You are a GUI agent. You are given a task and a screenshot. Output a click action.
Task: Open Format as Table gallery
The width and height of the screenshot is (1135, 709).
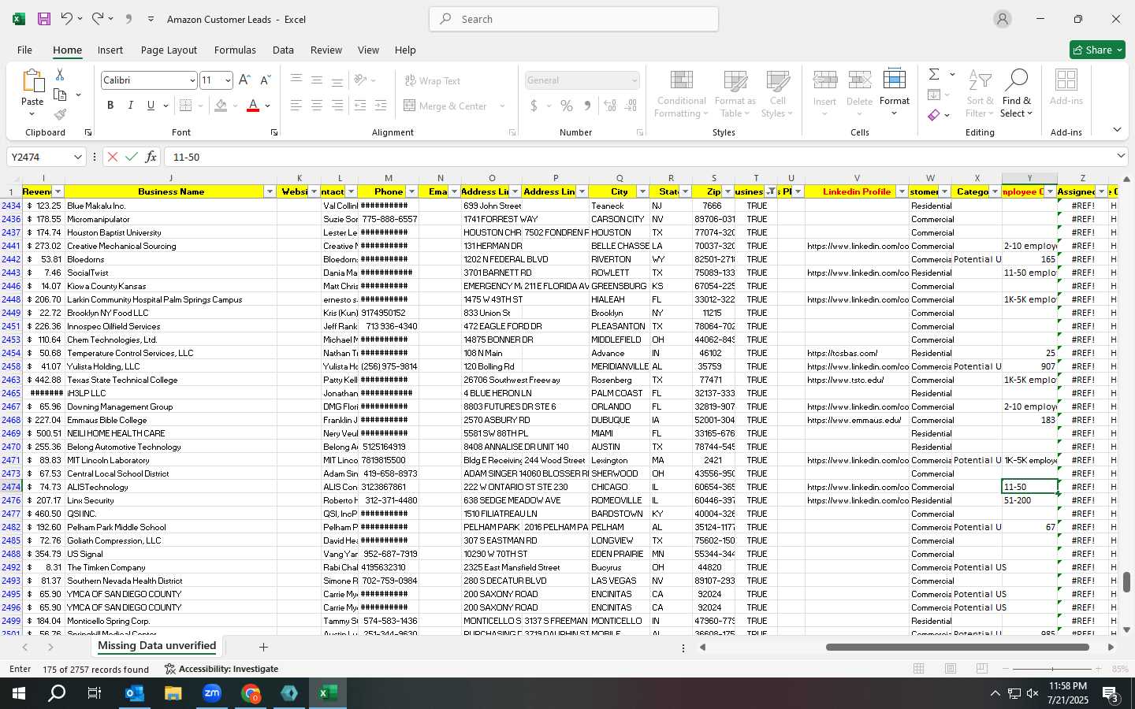[735, 94]
